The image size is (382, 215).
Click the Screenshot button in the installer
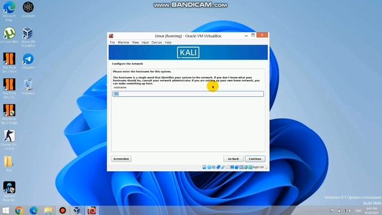pos(121,159)
